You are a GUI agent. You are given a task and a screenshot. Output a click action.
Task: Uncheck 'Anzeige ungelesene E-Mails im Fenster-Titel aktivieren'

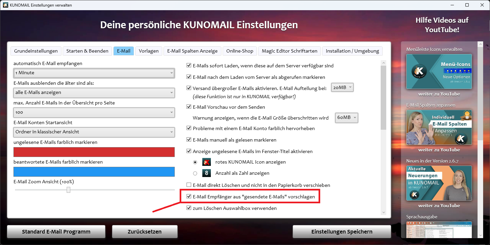click(189, 151)
